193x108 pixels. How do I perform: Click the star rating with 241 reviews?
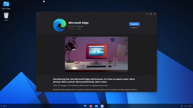(75, 29)
